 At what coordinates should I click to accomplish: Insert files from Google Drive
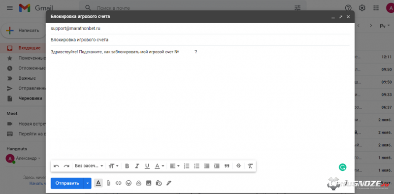coord(138,183)
